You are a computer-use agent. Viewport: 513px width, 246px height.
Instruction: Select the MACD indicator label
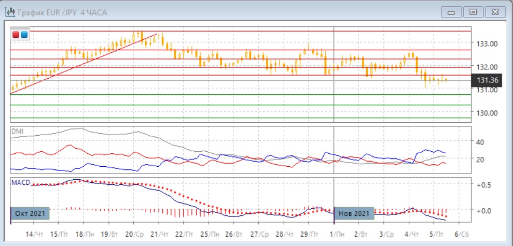pos(20,183)
